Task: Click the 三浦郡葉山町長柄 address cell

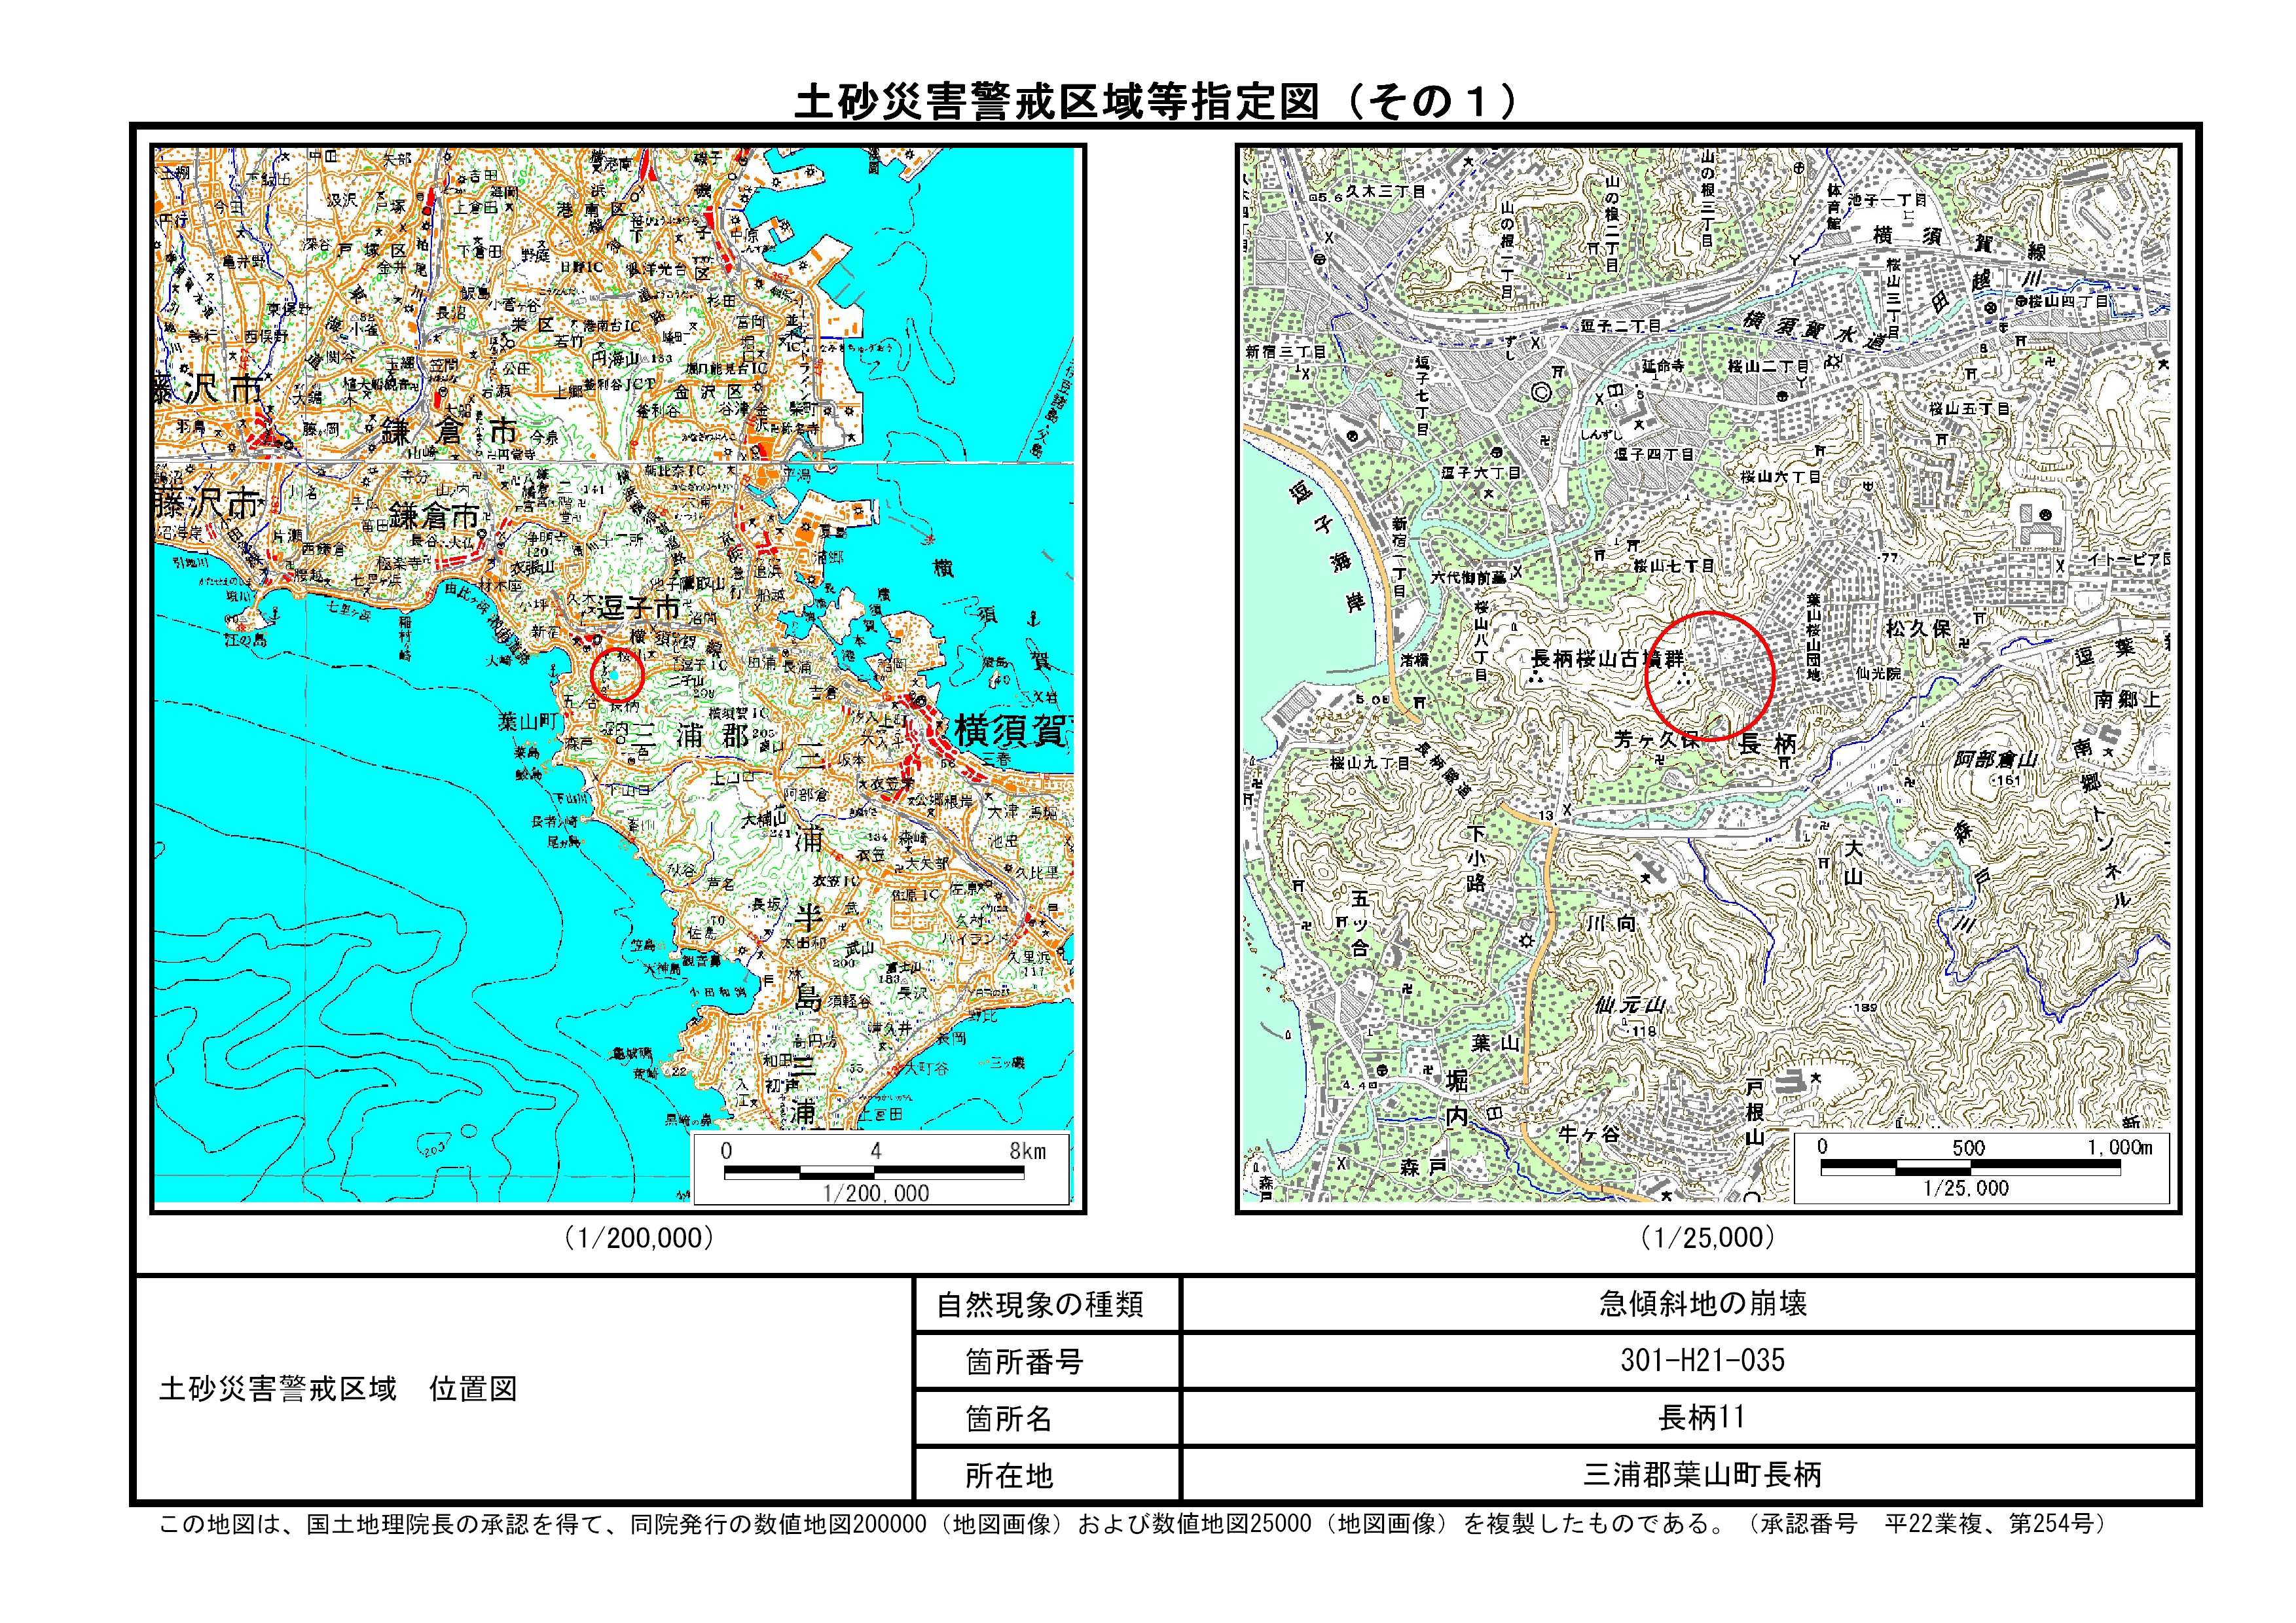Action: tap(1703, 1474)
